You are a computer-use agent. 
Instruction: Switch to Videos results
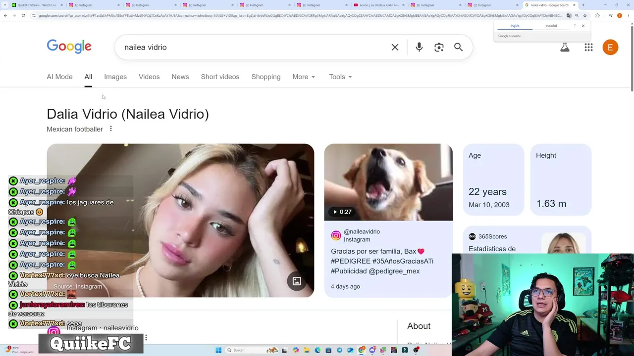coord(149,77)
